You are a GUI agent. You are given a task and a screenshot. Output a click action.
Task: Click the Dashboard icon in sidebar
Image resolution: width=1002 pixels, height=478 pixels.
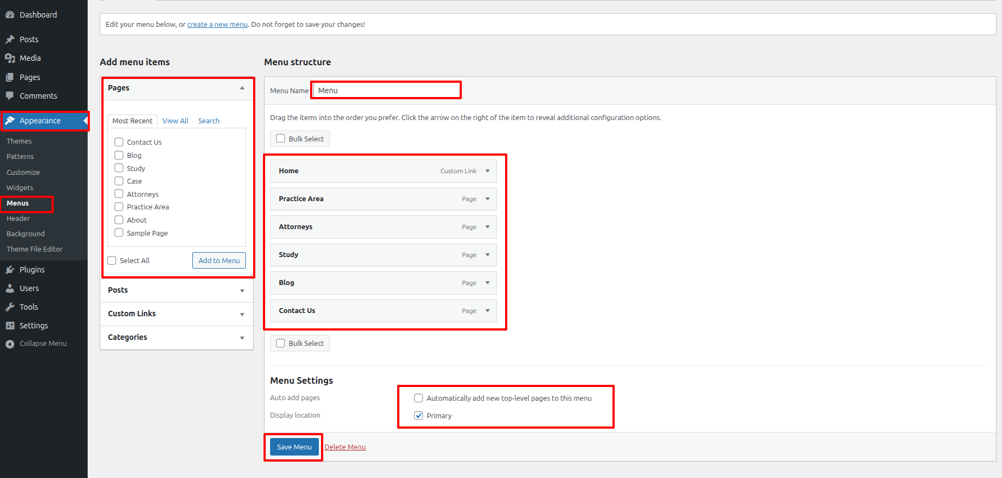[x=10, y=15]
